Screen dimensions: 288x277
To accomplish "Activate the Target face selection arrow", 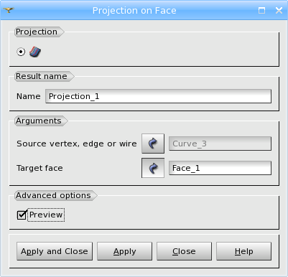I will (153, 168).
